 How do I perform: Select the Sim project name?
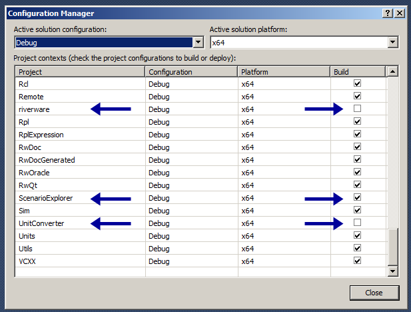(x=24, y=211)
